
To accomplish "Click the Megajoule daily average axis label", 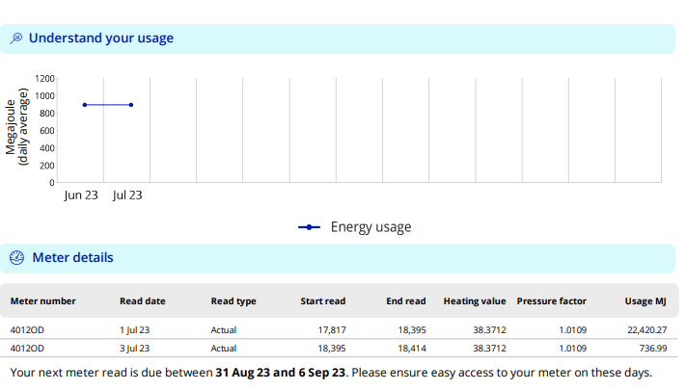I will (x=16, y=122).
